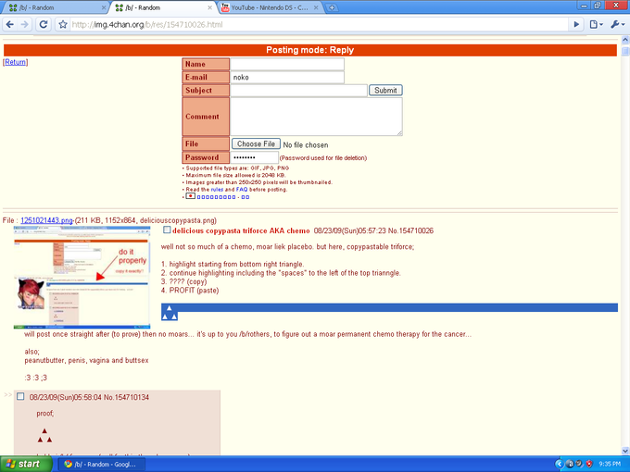The height and width of the screenshot is (472, 630).
Task: Click the E-mail field containing noko
Action: 287,78
